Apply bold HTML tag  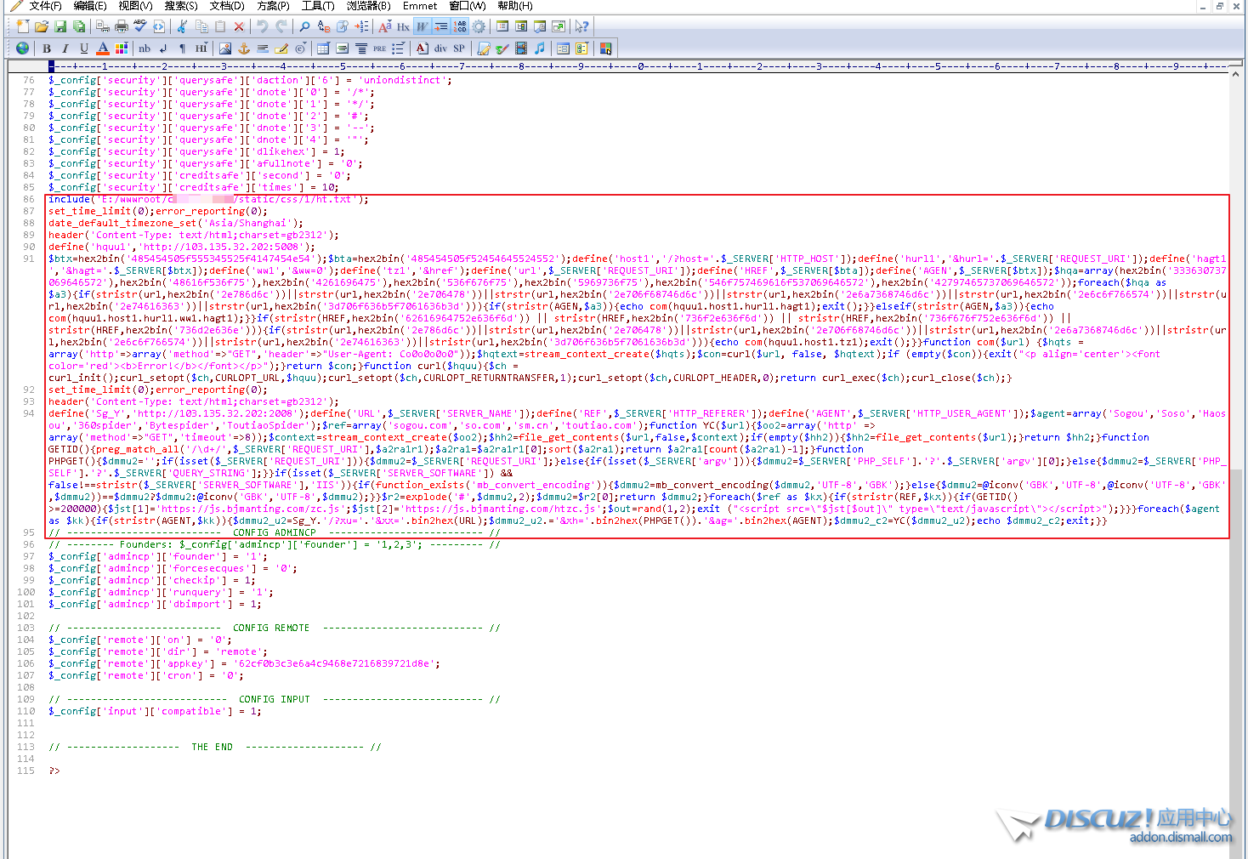tap(47, 48)
